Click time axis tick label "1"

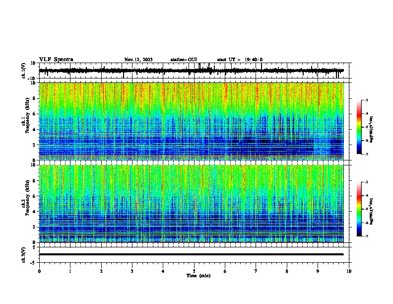(70, 271)
